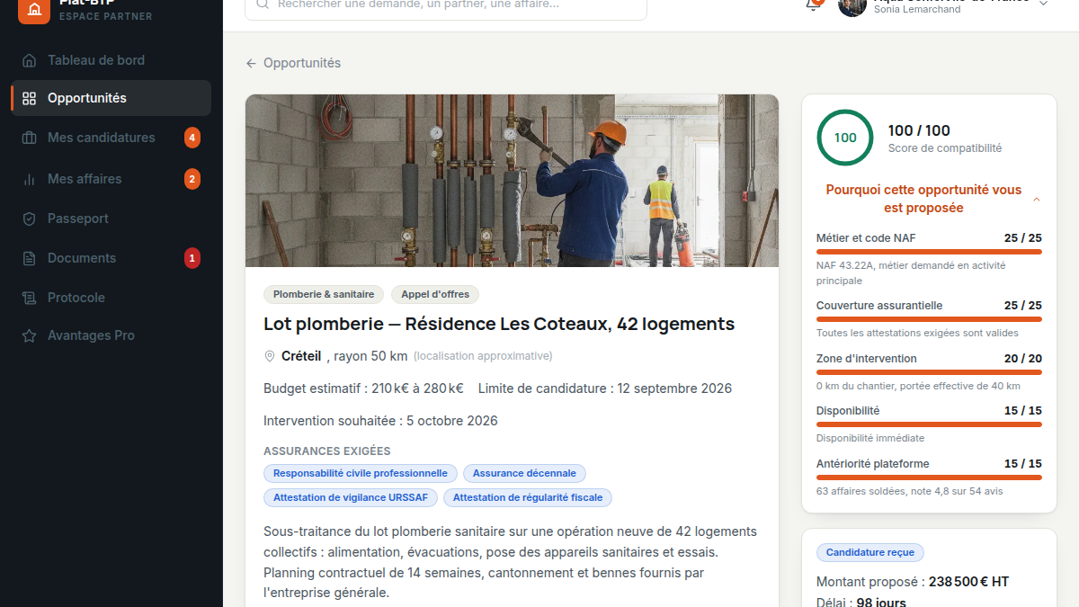Click '63 affaires soldées, note 4,8' text
Viewport: 1079px width, 607px height.
point(910,491)
